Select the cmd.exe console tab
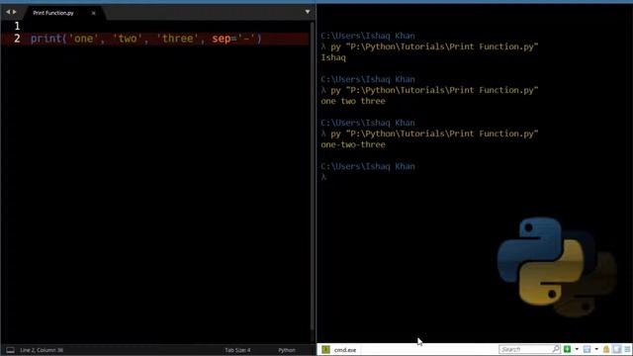633x356 pixels. click(x=339, y=349)
